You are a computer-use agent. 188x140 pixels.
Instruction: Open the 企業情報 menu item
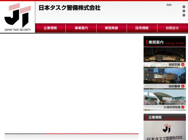(50, 28)
